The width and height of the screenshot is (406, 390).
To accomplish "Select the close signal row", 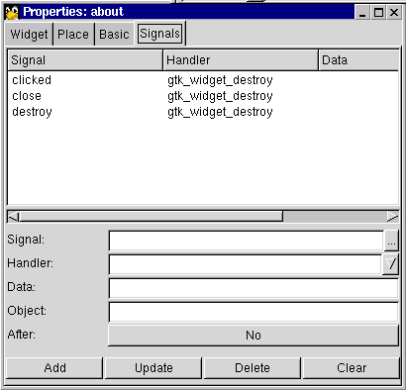I will pos(203,96).
